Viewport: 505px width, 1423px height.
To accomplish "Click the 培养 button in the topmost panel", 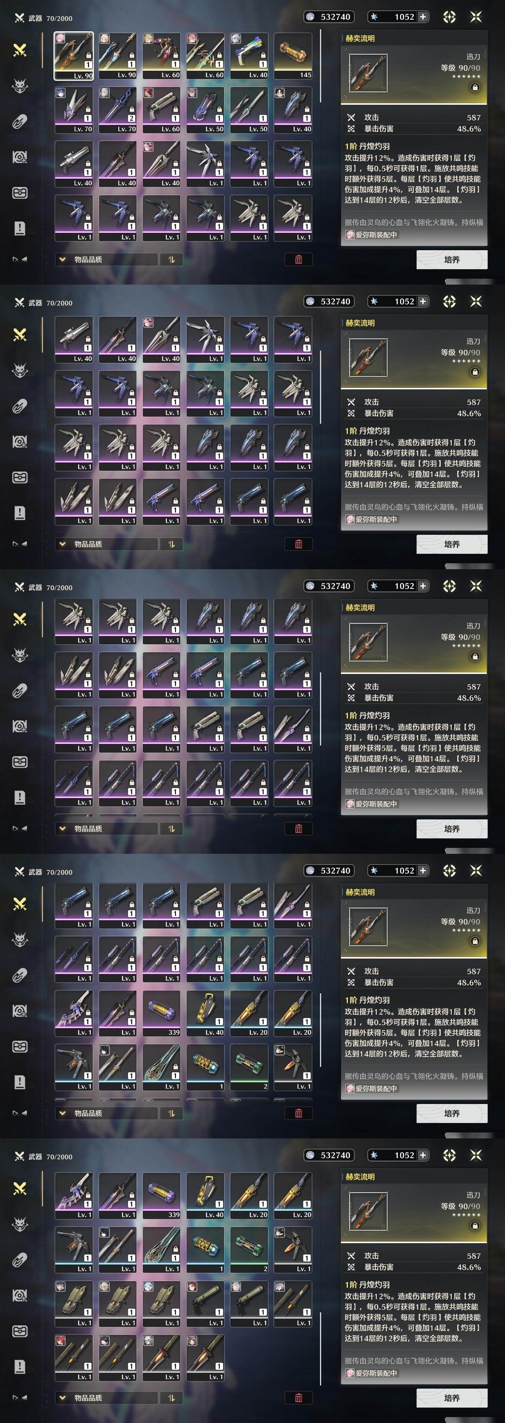I will 451,260.
